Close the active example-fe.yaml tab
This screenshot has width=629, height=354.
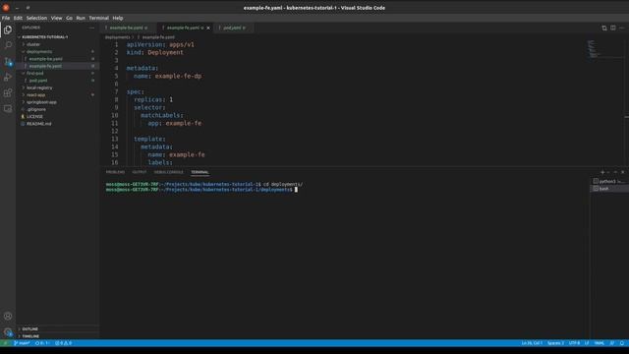click(x=208, y=28)
